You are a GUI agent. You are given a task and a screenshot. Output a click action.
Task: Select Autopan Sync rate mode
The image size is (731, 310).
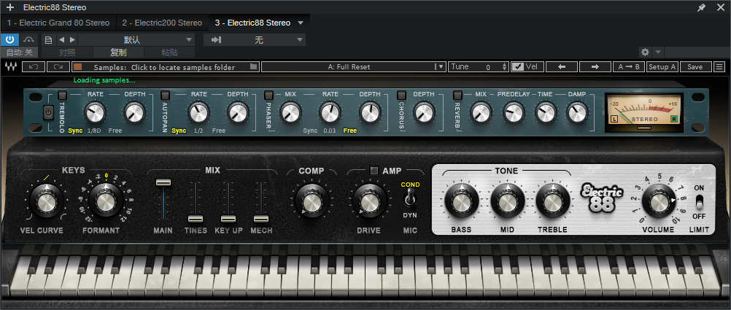179,131
